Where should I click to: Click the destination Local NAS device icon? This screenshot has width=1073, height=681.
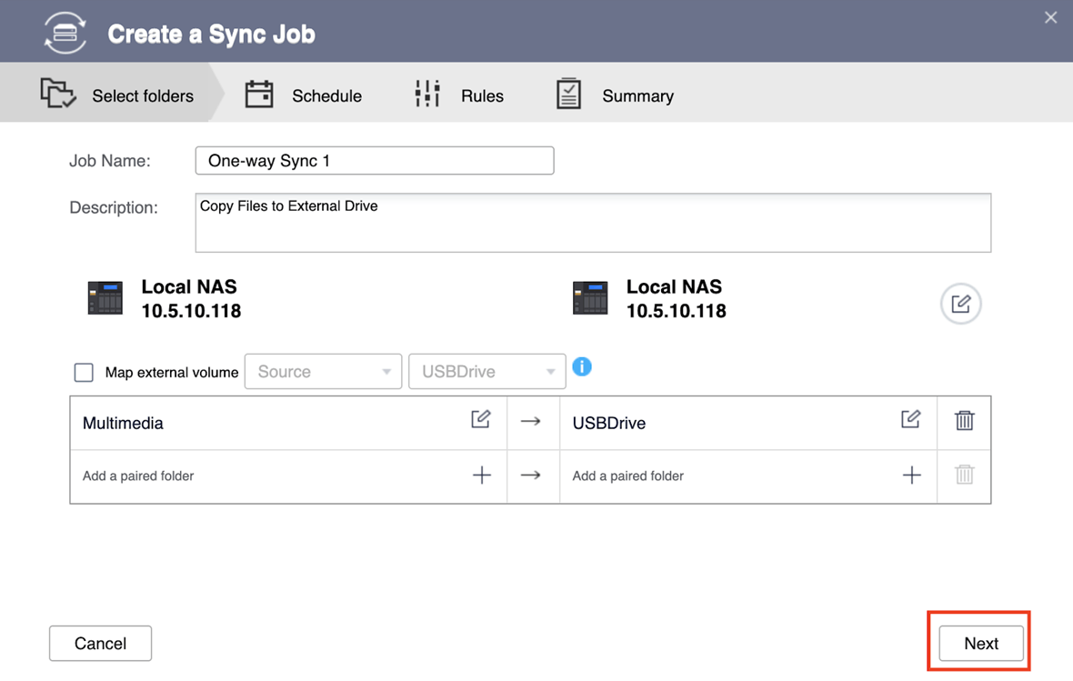click(x=590, y=298)
